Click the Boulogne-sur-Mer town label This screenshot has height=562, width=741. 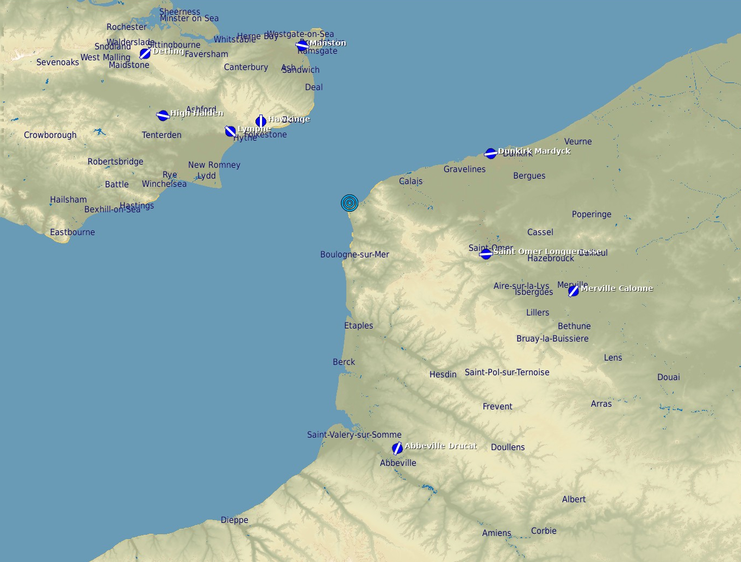[x=354, y=255]
